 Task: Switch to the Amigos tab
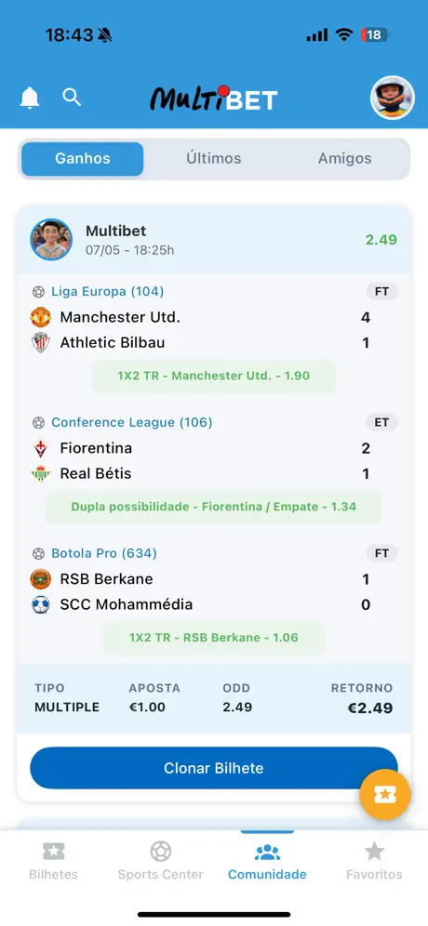(344, 158)
